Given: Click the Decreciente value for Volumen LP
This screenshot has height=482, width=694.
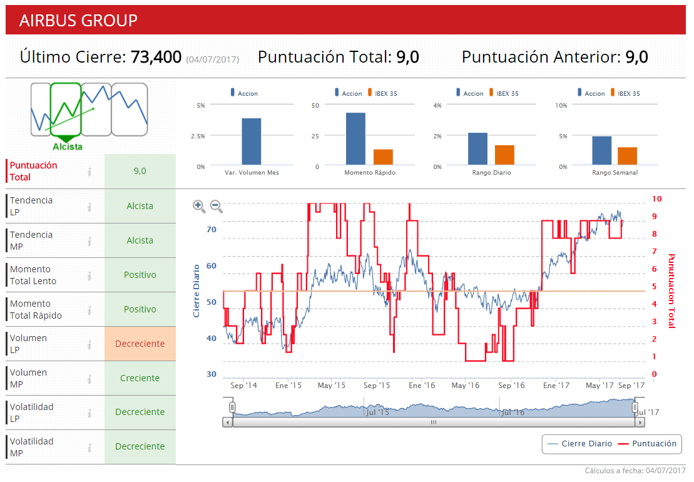Looking at the screenshot, I should (140, 344).
